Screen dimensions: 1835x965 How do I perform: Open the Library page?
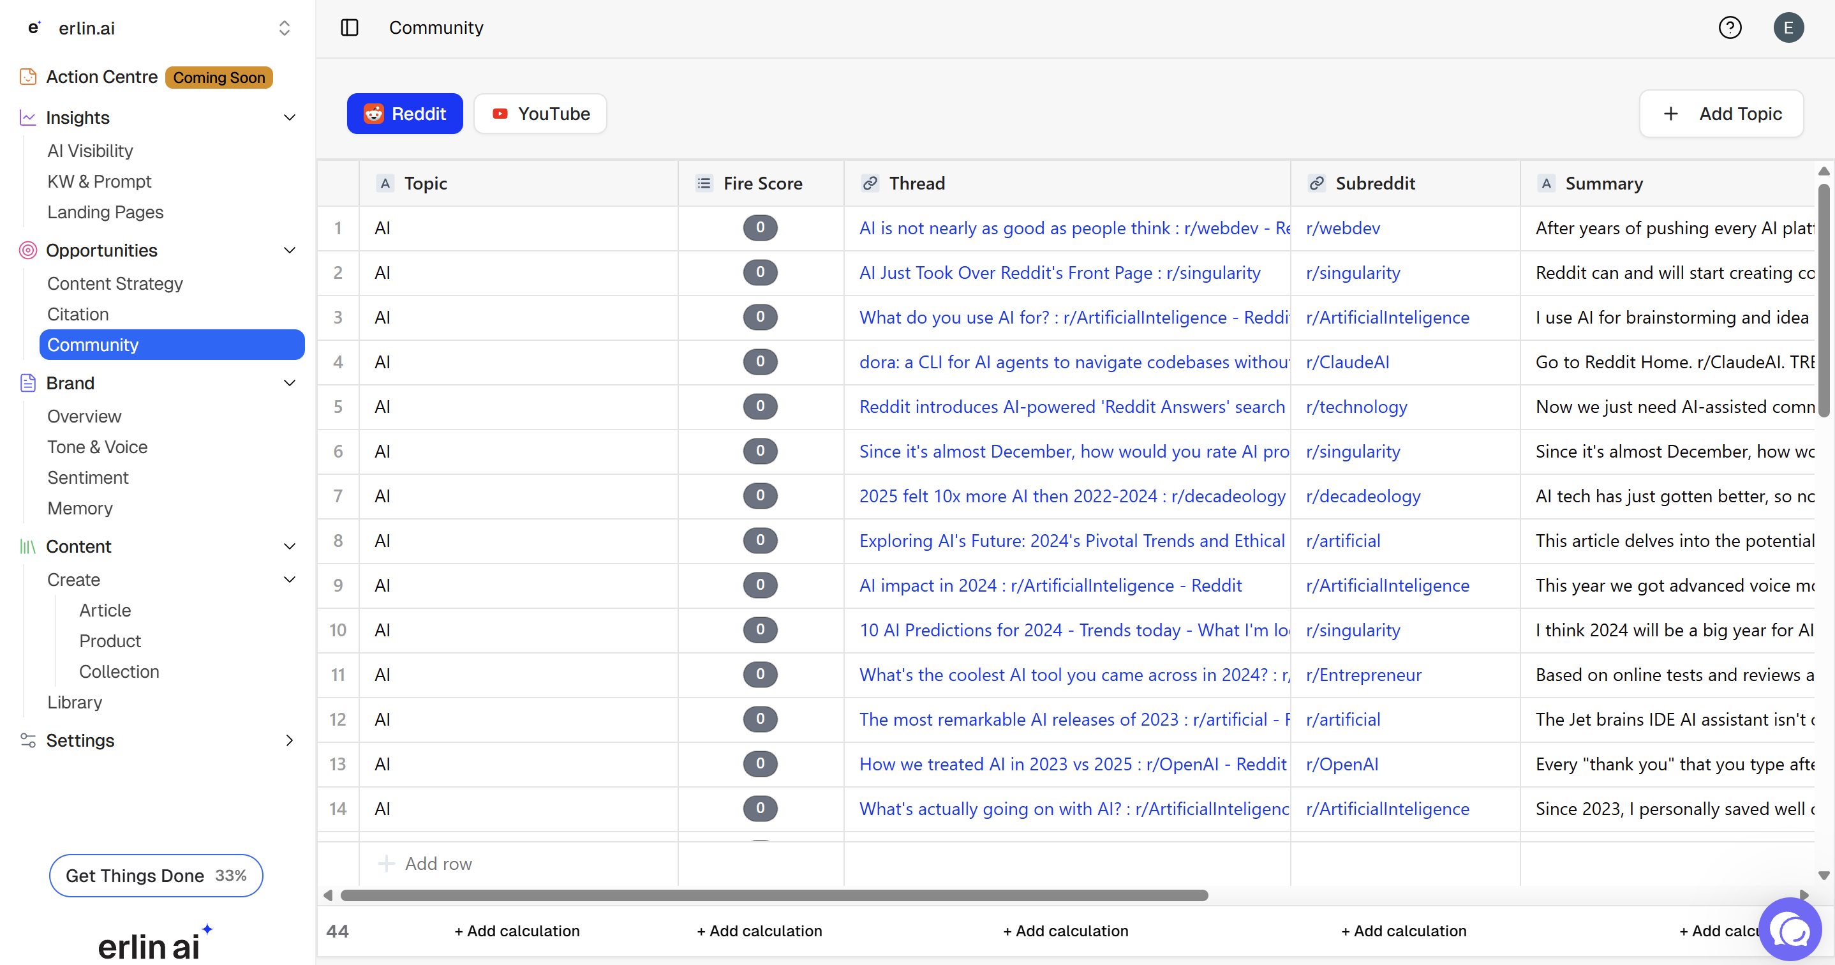point(75,703)
